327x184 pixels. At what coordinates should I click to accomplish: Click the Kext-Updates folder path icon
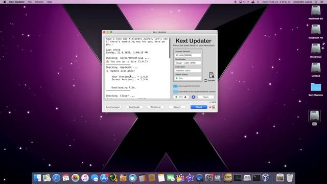[175, 91]
